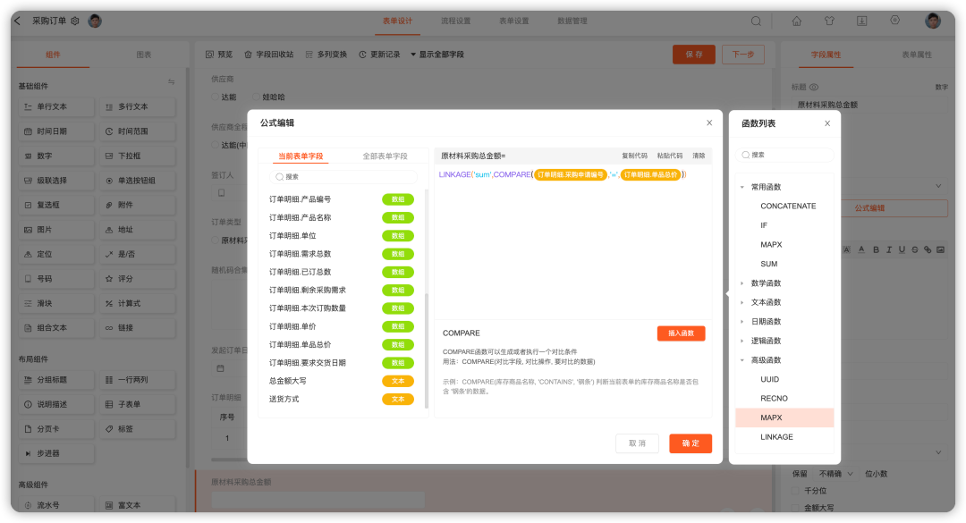Open the 不精确 dropdown
The image size is (966, 523).
(836, 474)
